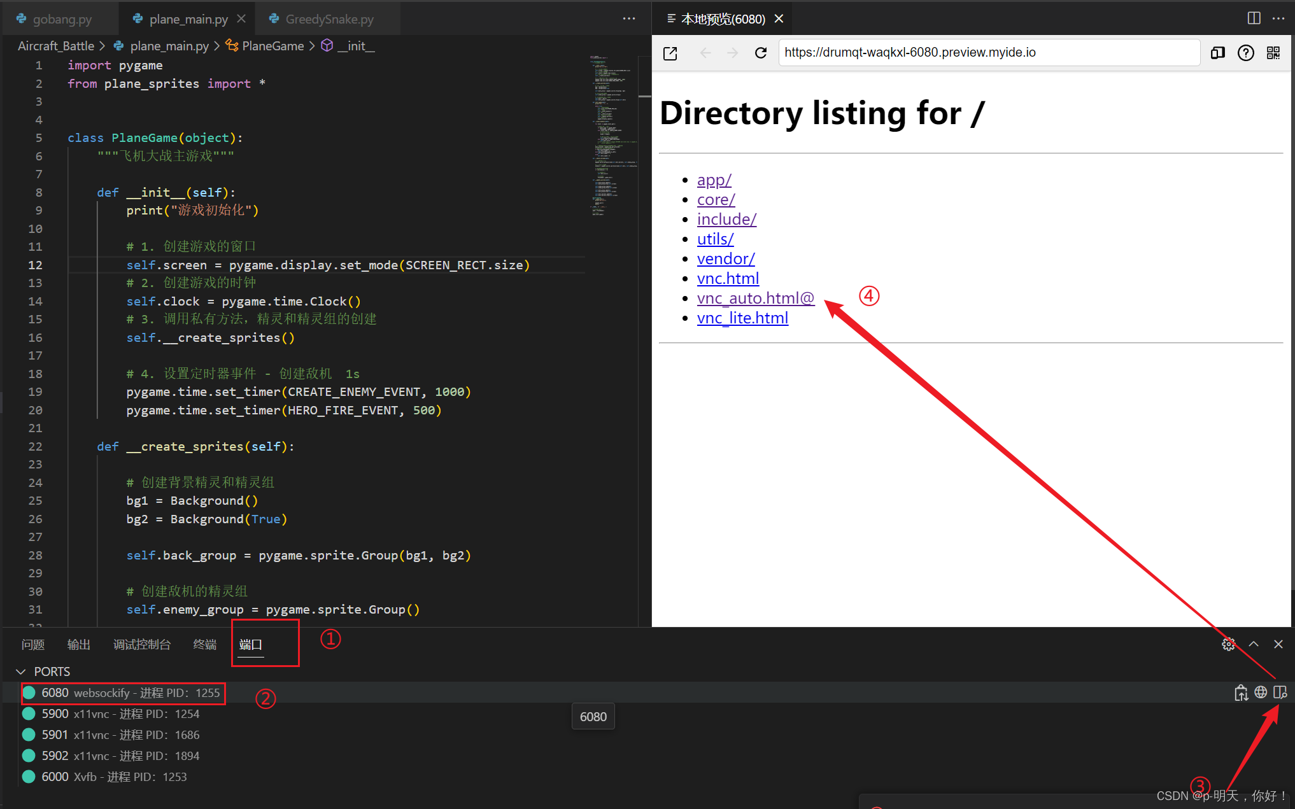
Task: Click the HERO_FIRE_EVENT set_timer line
Action: [x=283, y=411]
